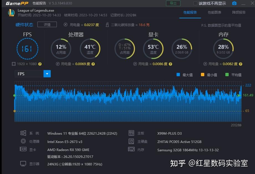Open graphics card power usage help icon
Screen dimensions: 255x174
point(170,64)
